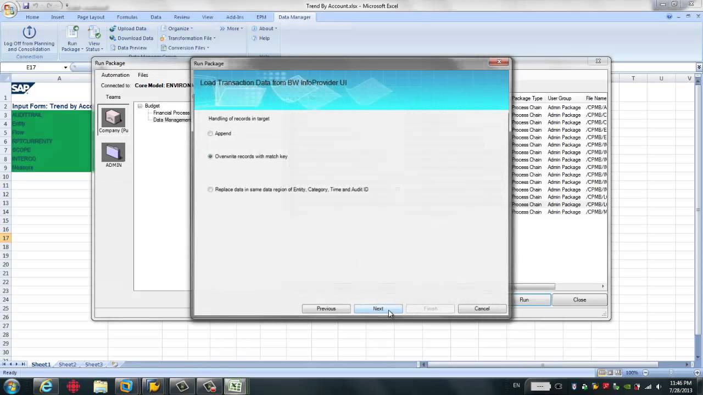Save the workbook from quick access toolbar

tap(26, 5)
